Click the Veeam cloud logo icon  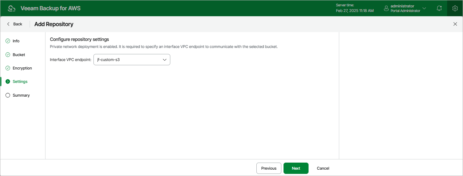coord(12,8)
